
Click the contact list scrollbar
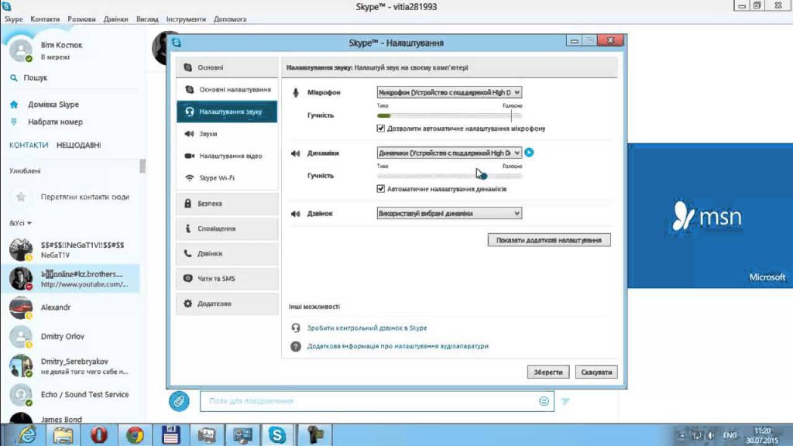(x=142, y=166)
